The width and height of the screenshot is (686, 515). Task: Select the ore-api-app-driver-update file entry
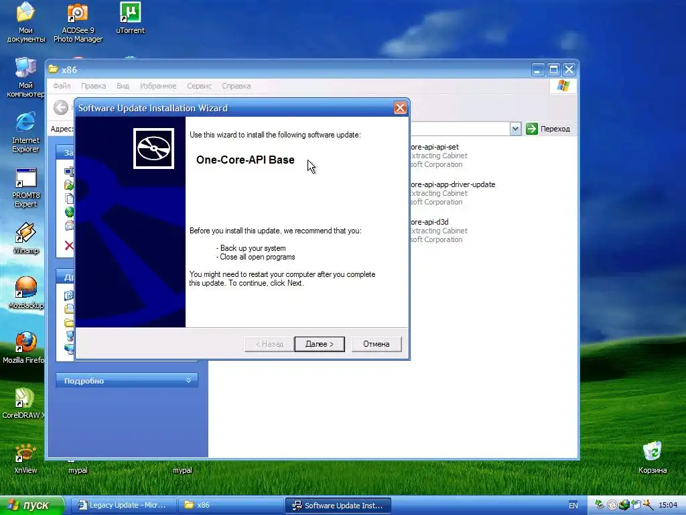click(x=452, y=193)
